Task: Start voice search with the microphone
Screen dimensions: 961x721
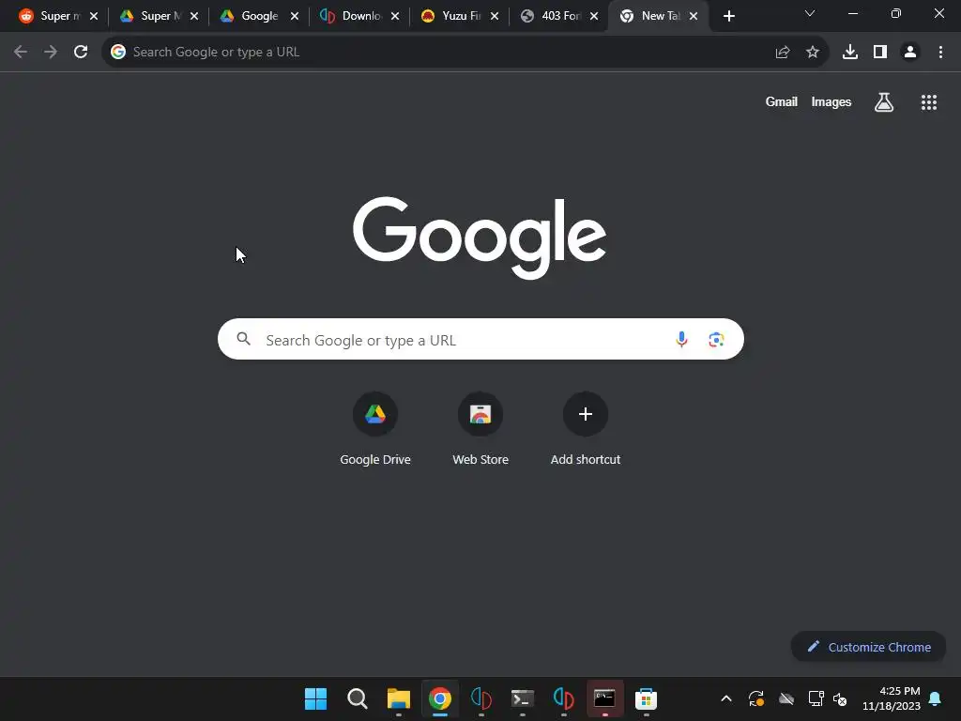Action: (681, 339)
